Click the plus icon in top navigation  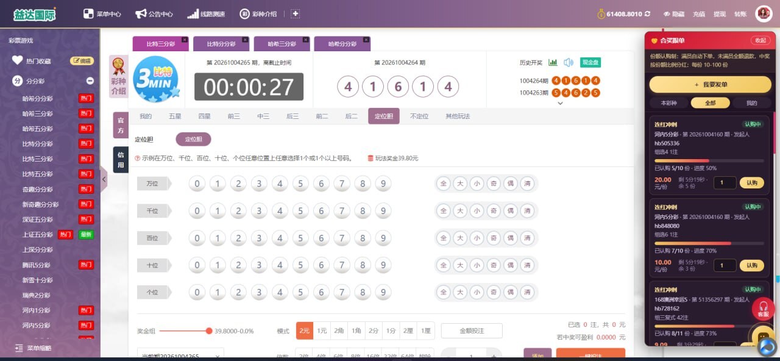tap(295, 13)
